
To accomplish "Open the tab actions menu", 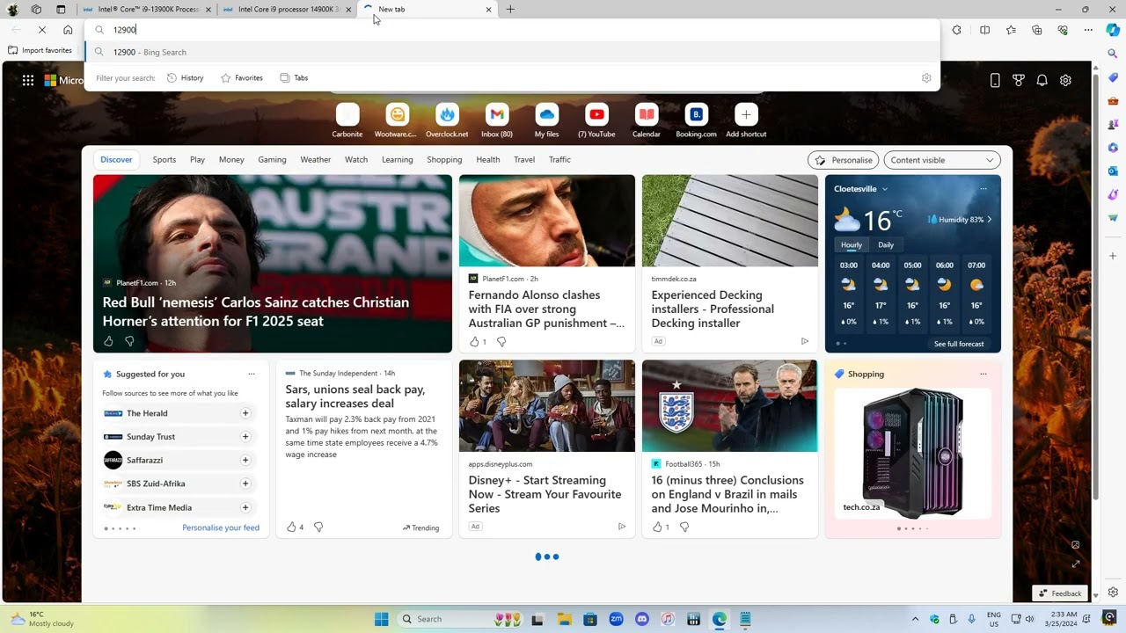I will click(x=61, y=10).
